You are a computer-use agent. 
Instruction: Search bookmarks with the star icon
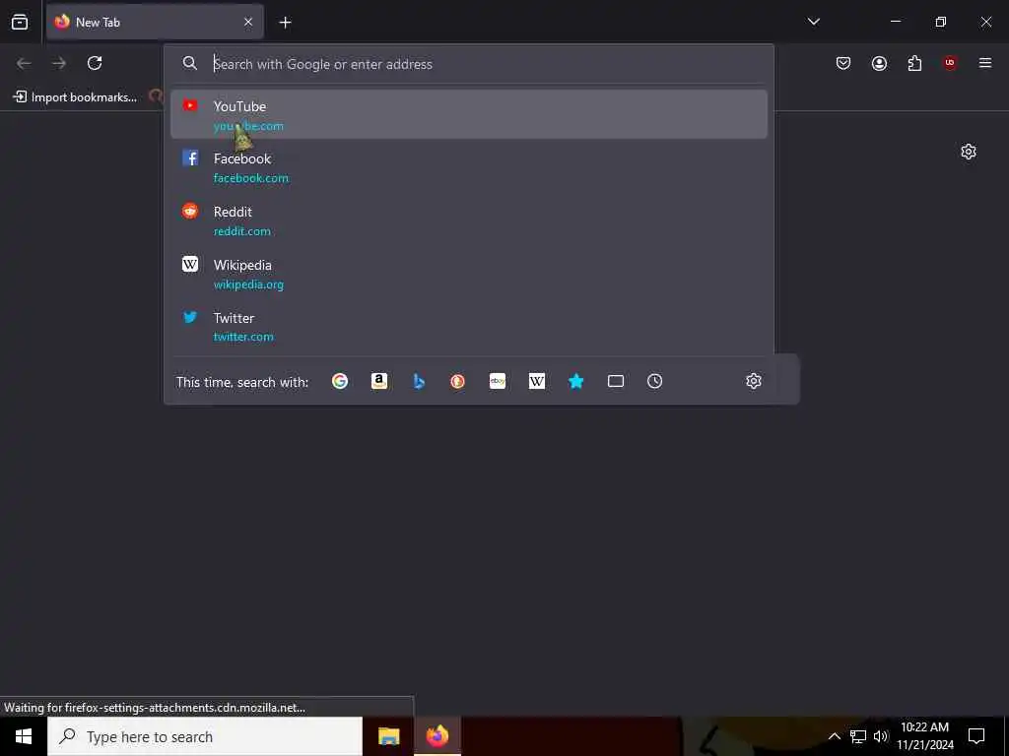coord(575,381)
